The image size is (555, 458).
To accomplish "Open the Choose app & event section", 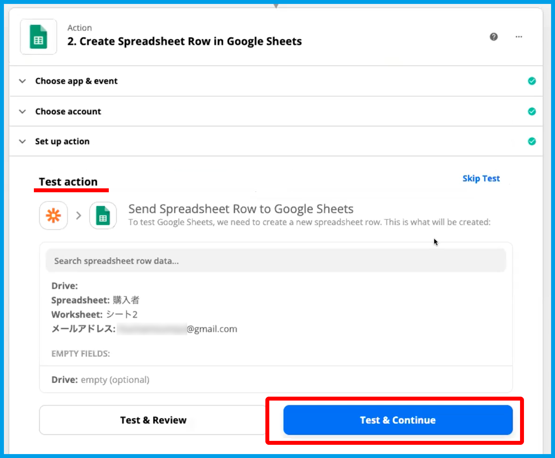I will 76,81.
